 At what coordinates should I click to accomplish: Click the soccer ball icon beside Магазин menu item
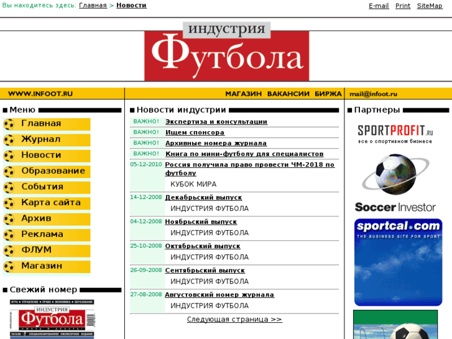[9, 267]
